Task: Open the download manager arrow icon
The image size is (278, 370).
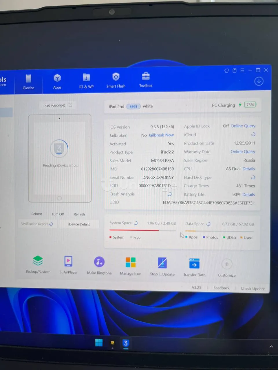Action: pyautogui.click(x=259, y=82)
